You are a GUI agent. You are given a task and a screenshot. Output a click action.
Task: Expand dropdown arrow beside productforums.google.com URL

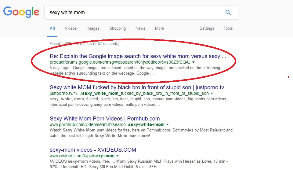point(194,62)
